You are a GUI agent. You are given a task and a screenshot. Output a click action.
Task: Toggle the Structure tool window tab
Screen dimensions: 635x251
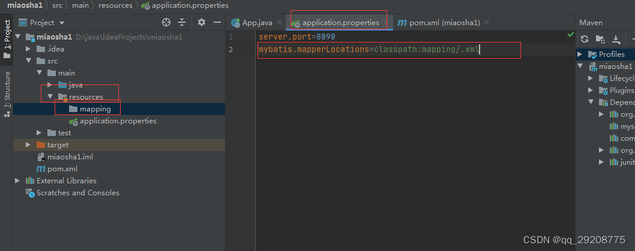point(7,94)
